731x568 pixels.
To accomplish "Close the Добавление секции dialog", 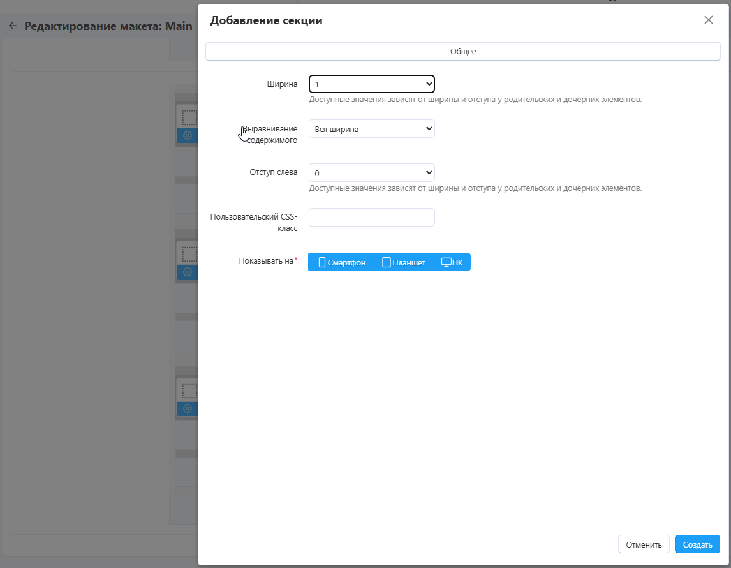I will pos(708,20).
